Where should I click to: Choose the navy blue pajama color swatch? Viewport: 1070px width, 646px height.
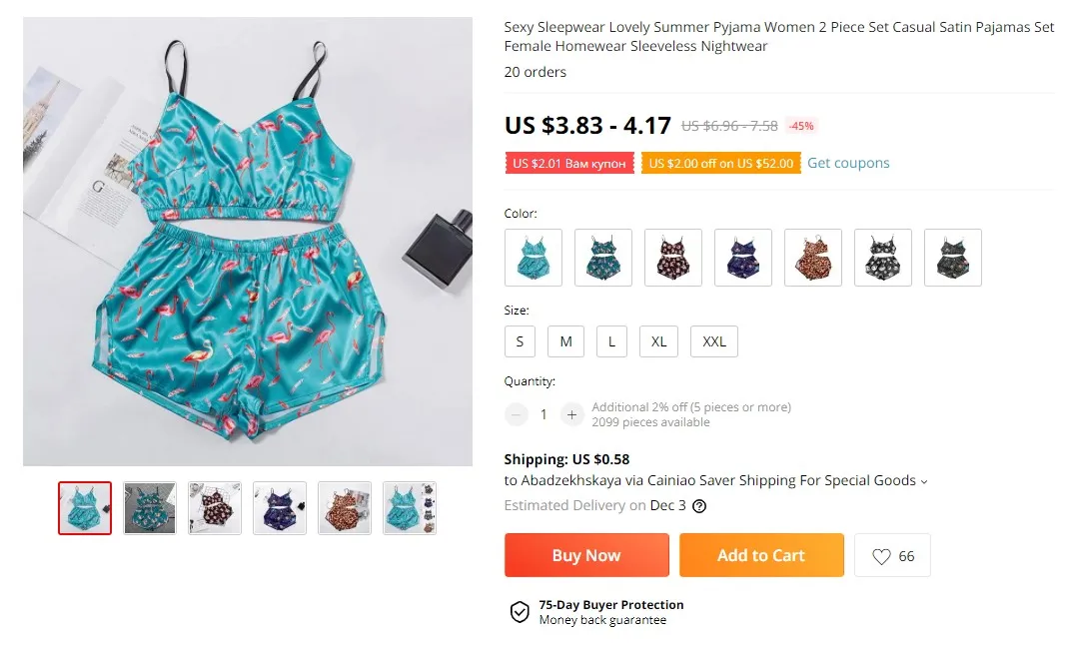pos(743,258)
